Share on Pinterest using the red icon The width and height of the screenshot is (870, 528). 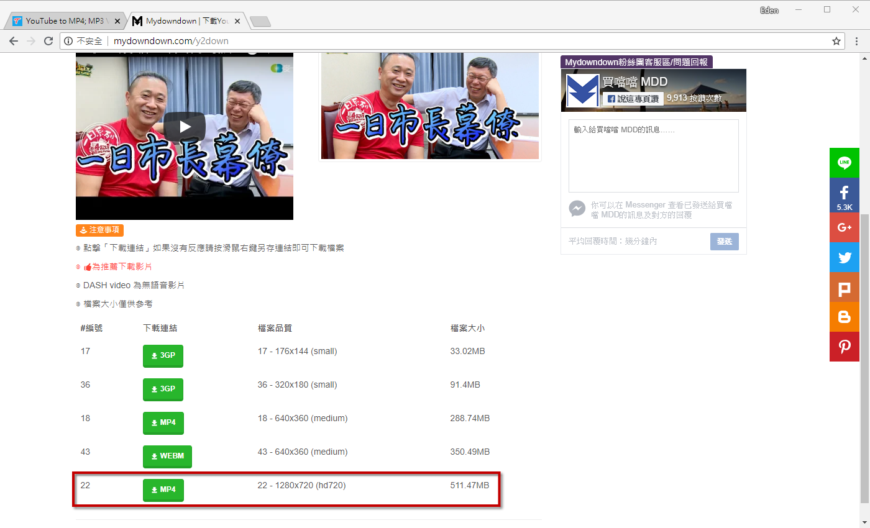(x=845, y=347)
